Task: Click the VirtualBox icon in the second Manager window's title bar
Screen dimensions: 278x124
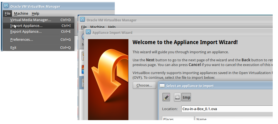Action: pyautogui.click(x=82, y=19)
